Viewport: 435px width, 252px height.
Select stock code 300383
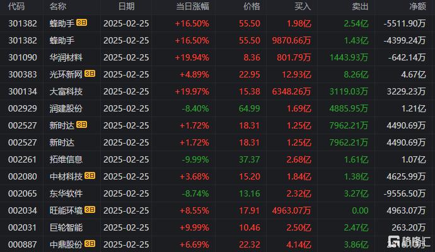[x=23, y=74]
